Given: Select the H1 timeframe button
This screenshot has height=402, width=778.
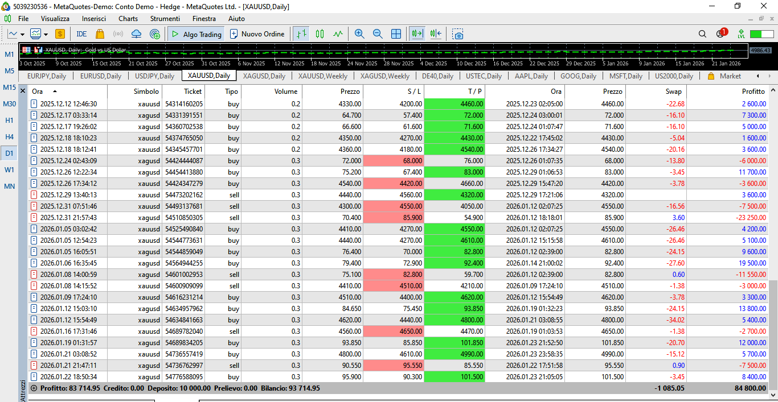Looking at the screenshot, I should point(10,121).
